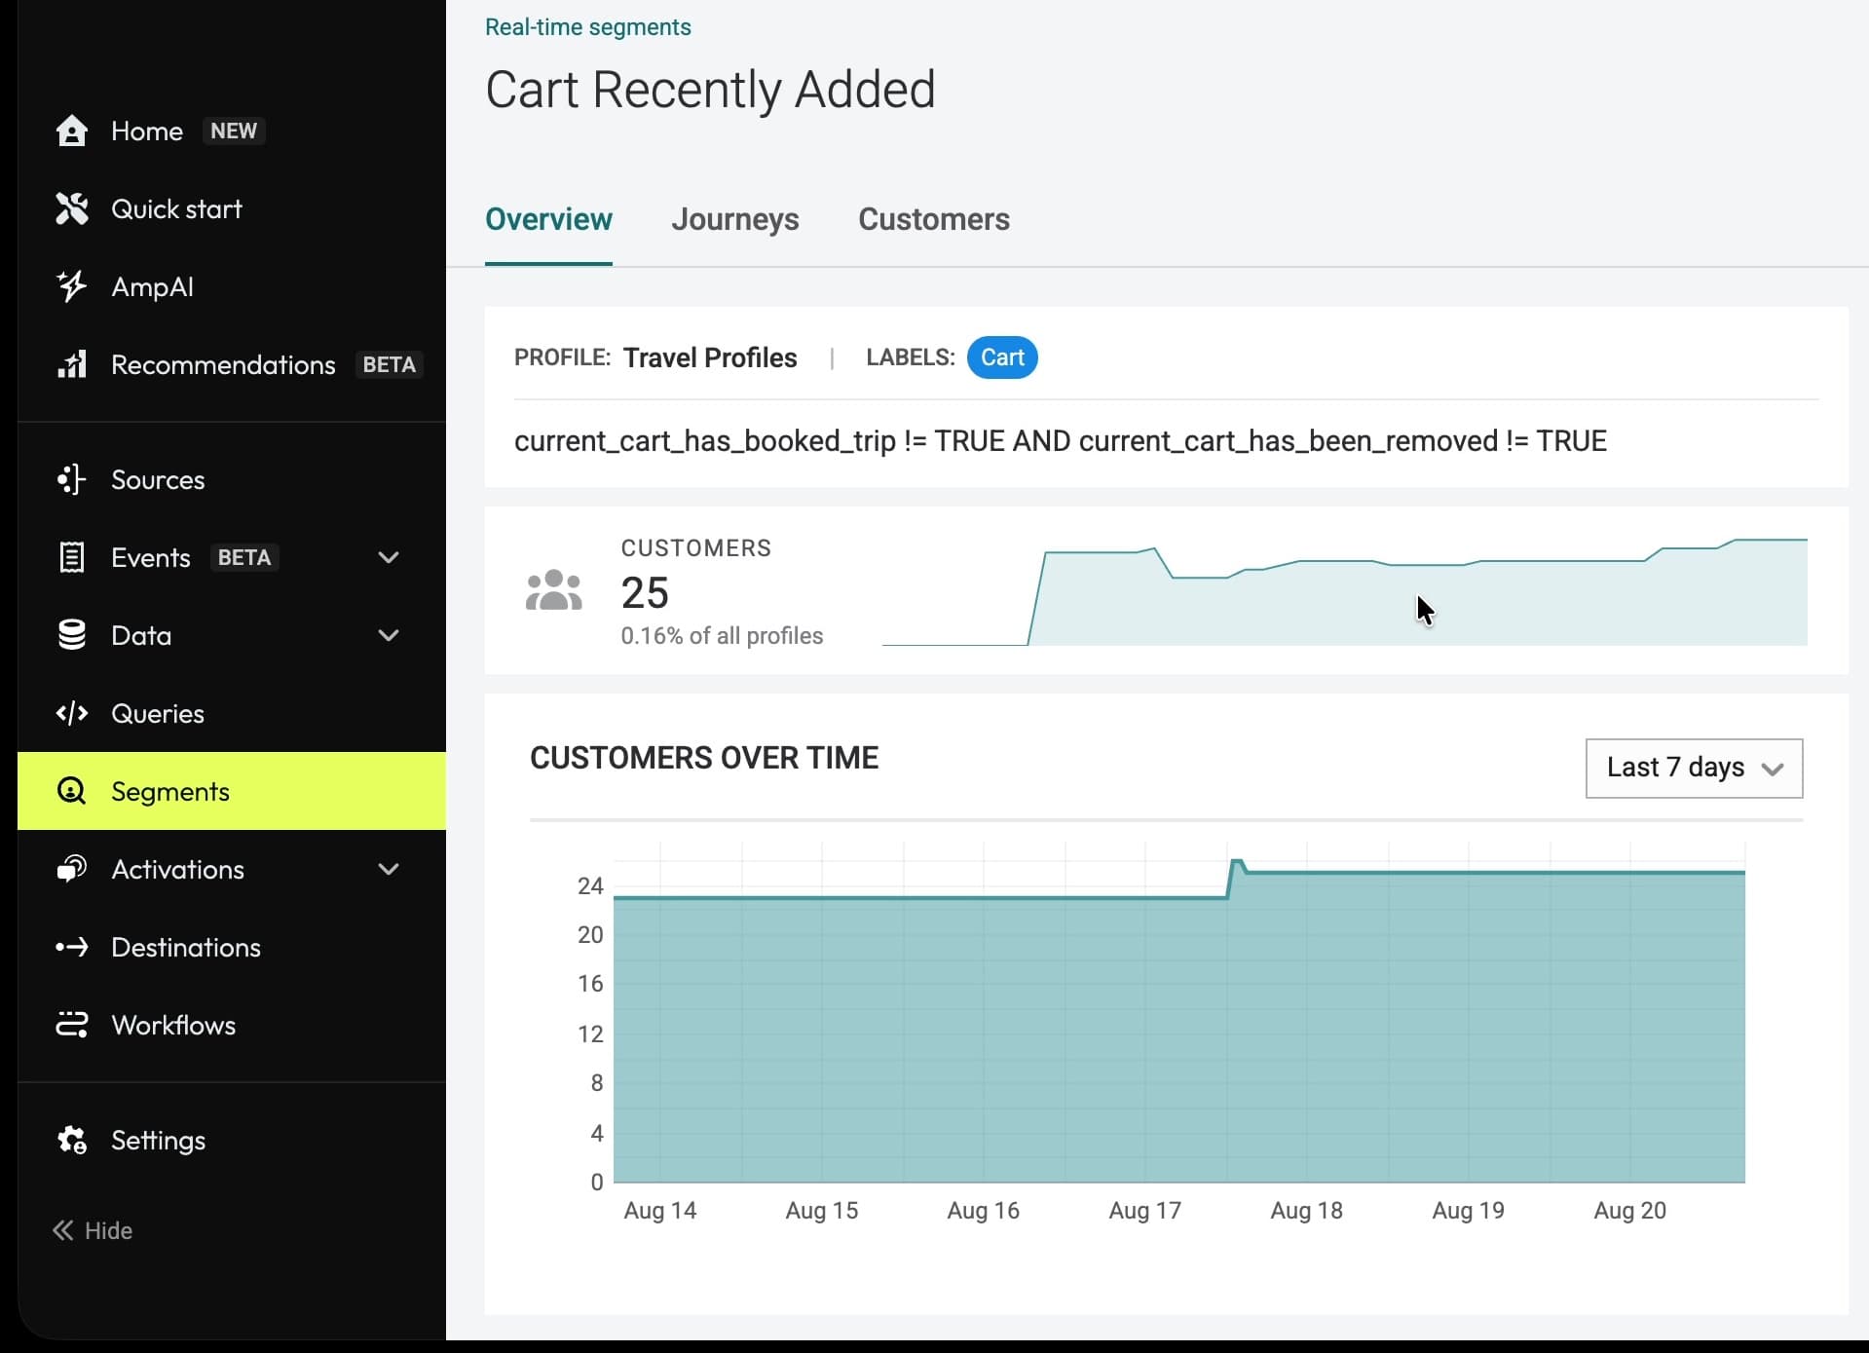Open Destinations in the sidebar
This screenshot has height=1353, width=1869.
coord(232,947)
